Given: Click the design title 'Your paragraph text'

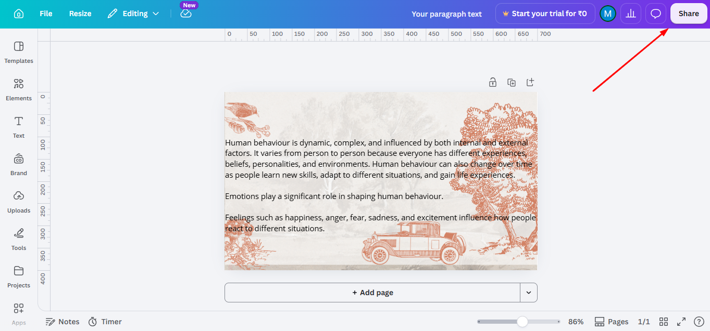Looking at the screenshot, I should point(446,14).
